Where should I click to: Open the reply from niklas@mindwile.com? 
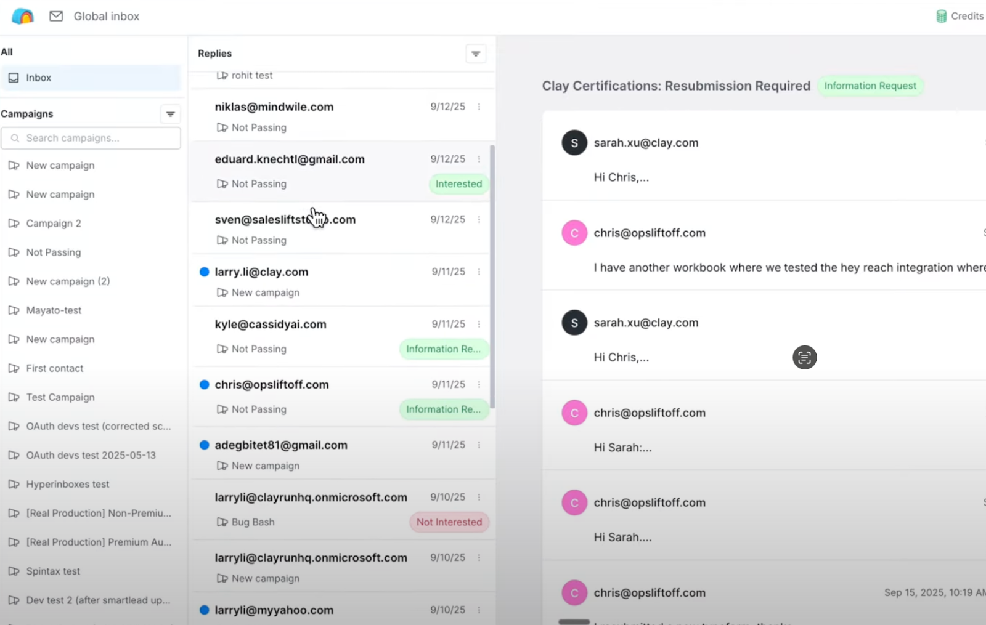(x=341, y=115)
